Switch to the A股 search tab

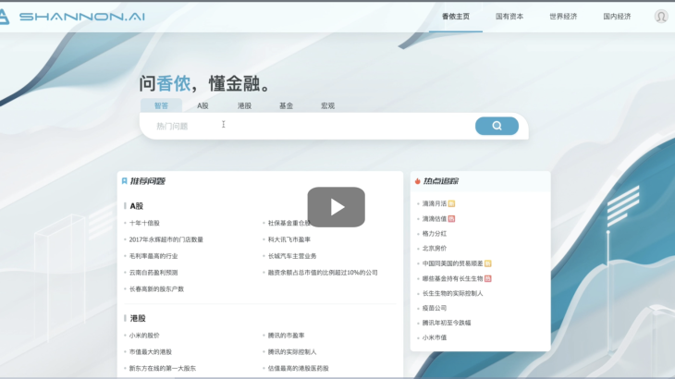202,105
